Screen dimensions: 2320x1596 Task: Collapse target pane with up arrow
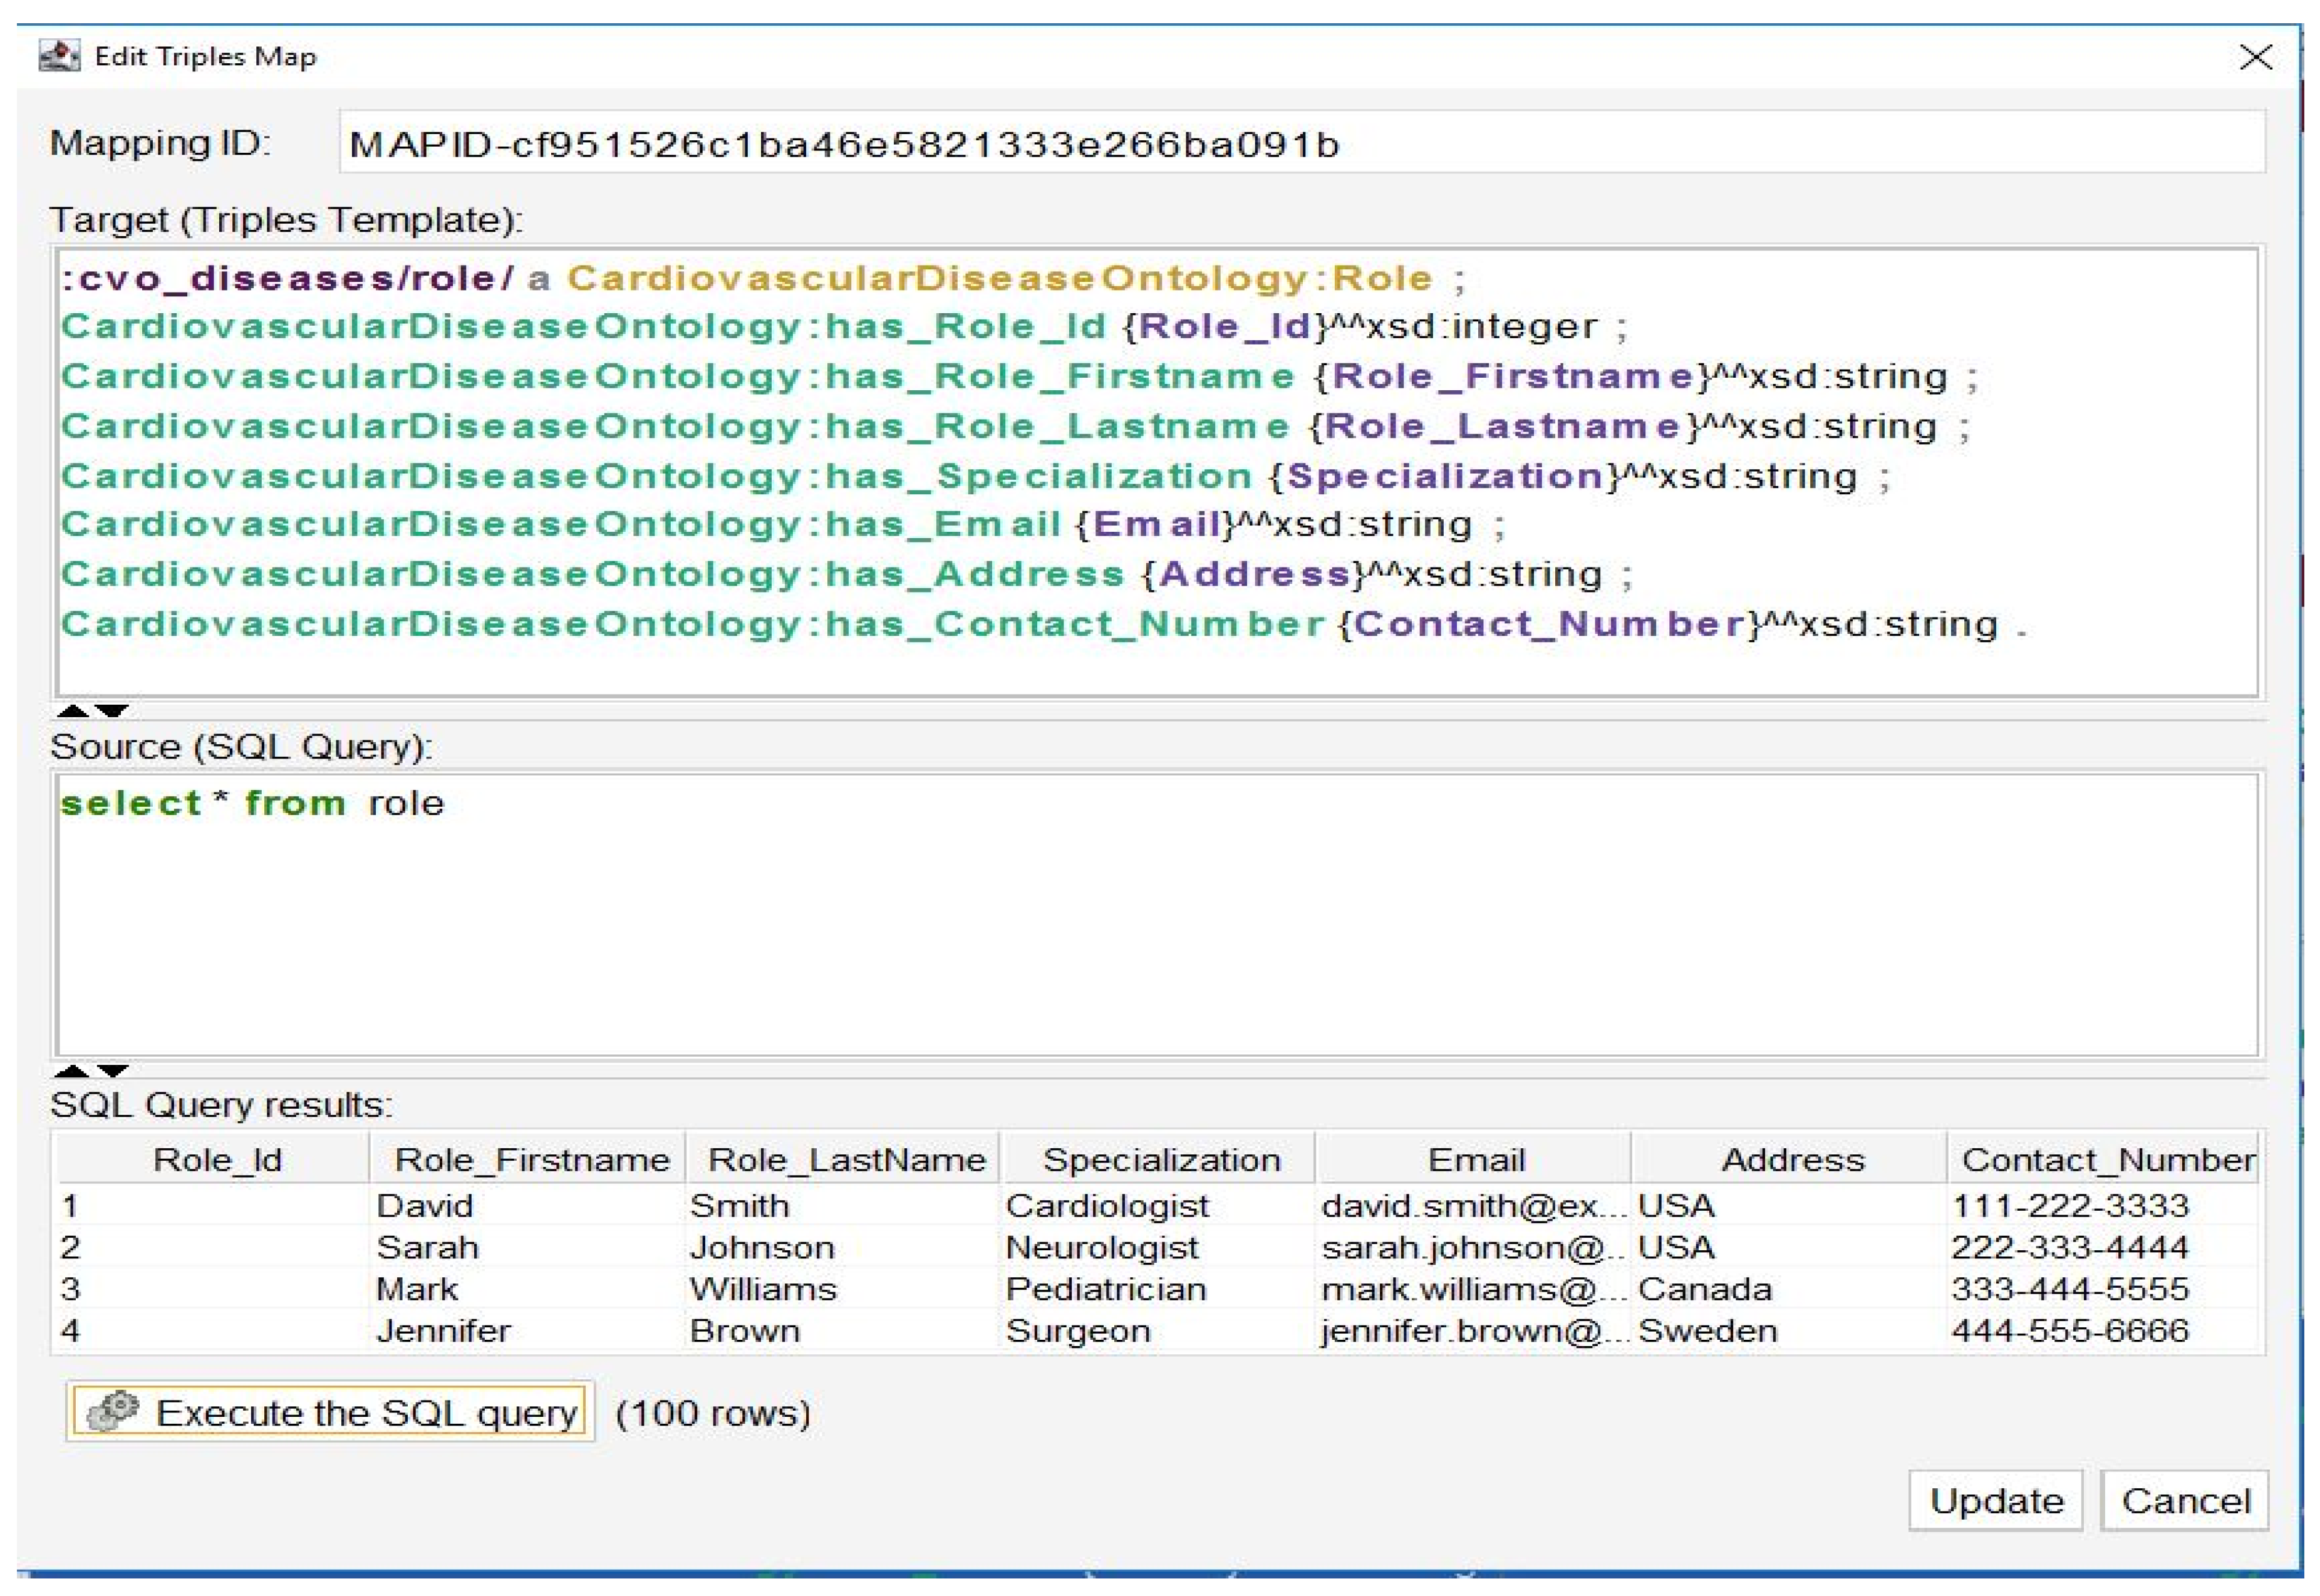click(x=72, y=711)
